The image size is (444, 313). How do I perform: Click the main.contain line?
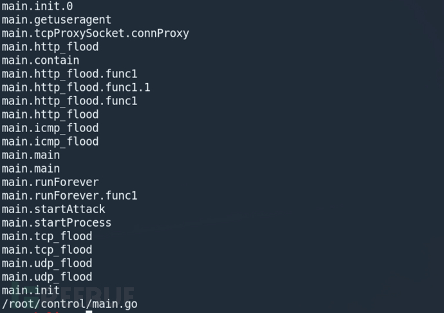(40, 60)
